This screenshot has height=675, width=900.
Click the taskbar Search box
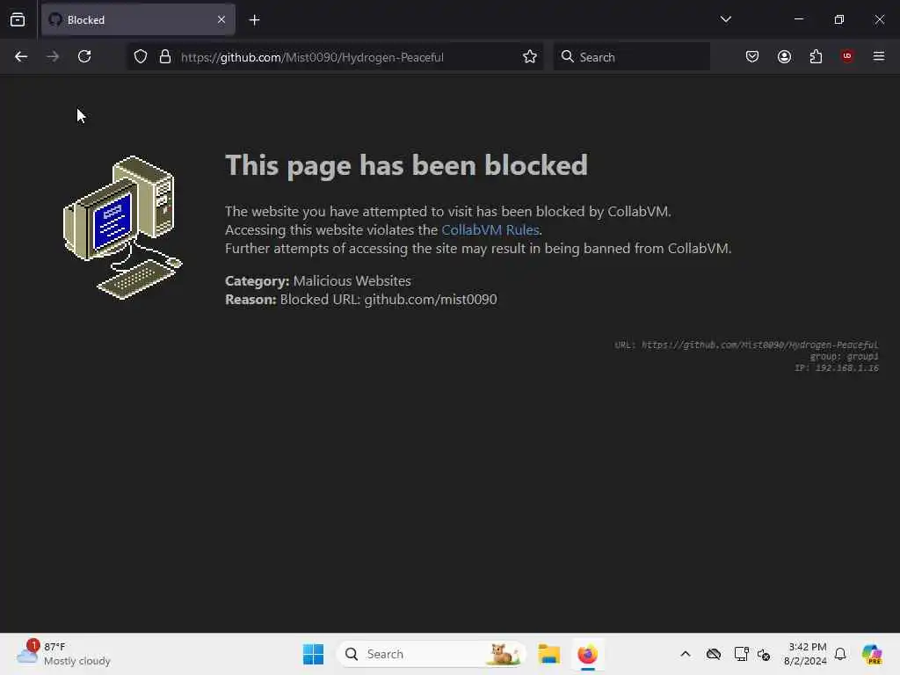pyautogui.click(x=431, y=654)
